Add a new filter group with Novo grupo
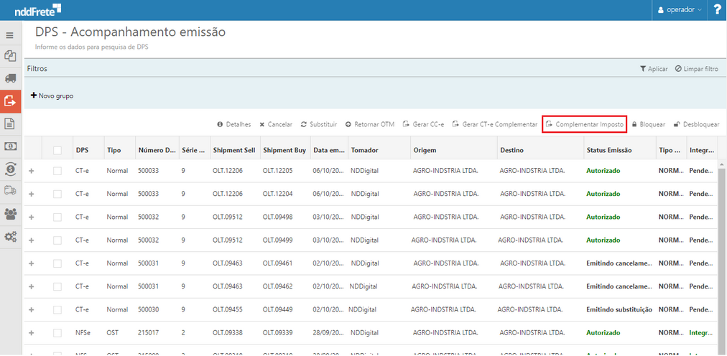727x356 pixels. point(52,95)
